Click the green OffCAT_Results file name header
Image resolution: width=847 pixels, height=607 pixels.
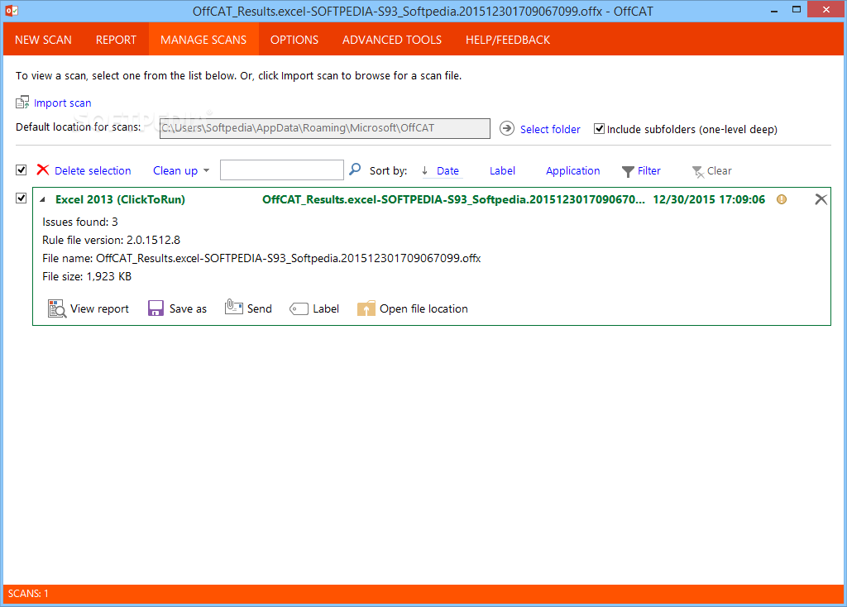click(453, 199)
